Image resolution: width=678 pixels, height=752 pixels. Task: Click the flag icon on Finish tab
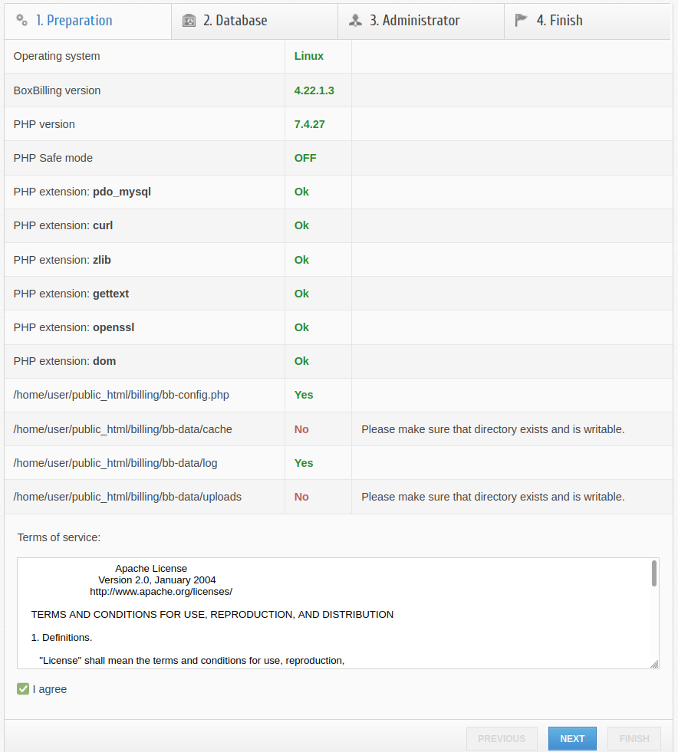522,21
